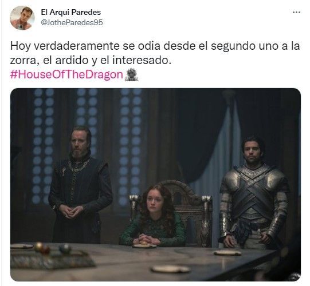The width and height of the screenshot is (310, 286).
Task: Click the colored orbs on the table
Action: [53, 248]
